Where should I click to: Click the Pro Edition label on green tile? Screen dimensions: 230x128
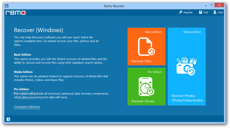(155, 72)
